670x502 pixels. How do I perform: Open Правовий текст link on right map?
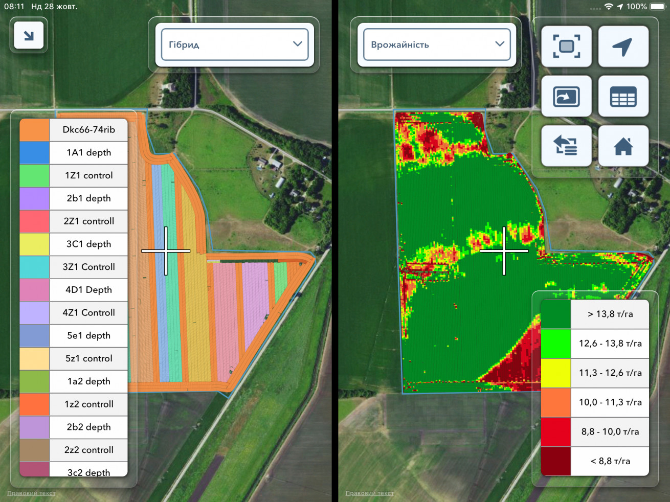tap(369, 493)
